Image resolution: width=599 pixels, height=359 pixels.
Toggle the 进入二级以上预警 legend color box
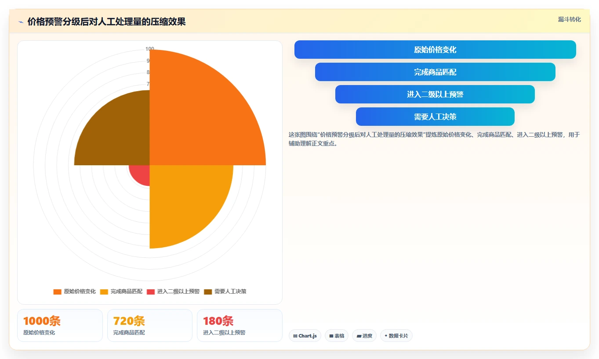(151, 291)
